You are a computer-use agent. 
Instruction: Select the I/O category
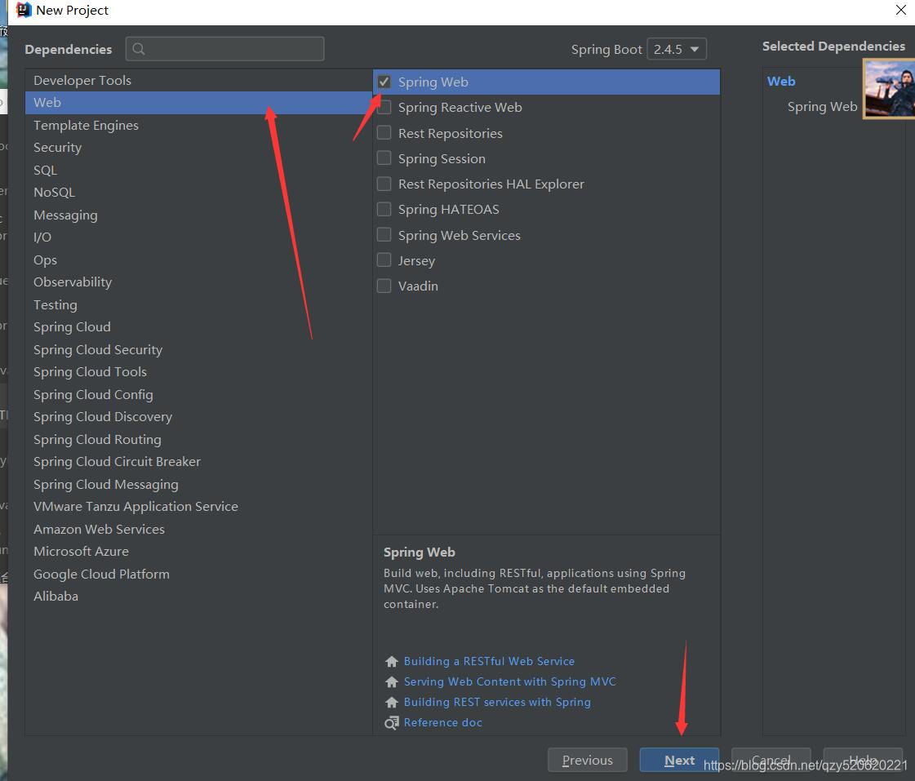[198, 237]
